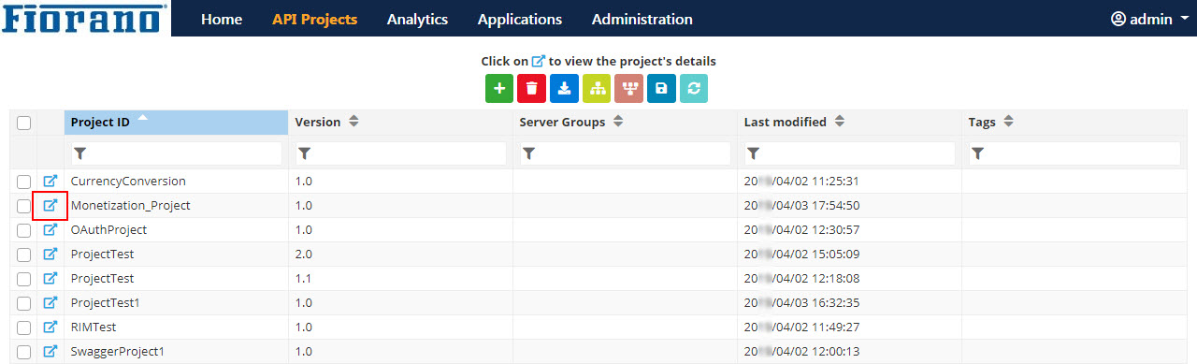Open the Administration menu

click(642, 19)
